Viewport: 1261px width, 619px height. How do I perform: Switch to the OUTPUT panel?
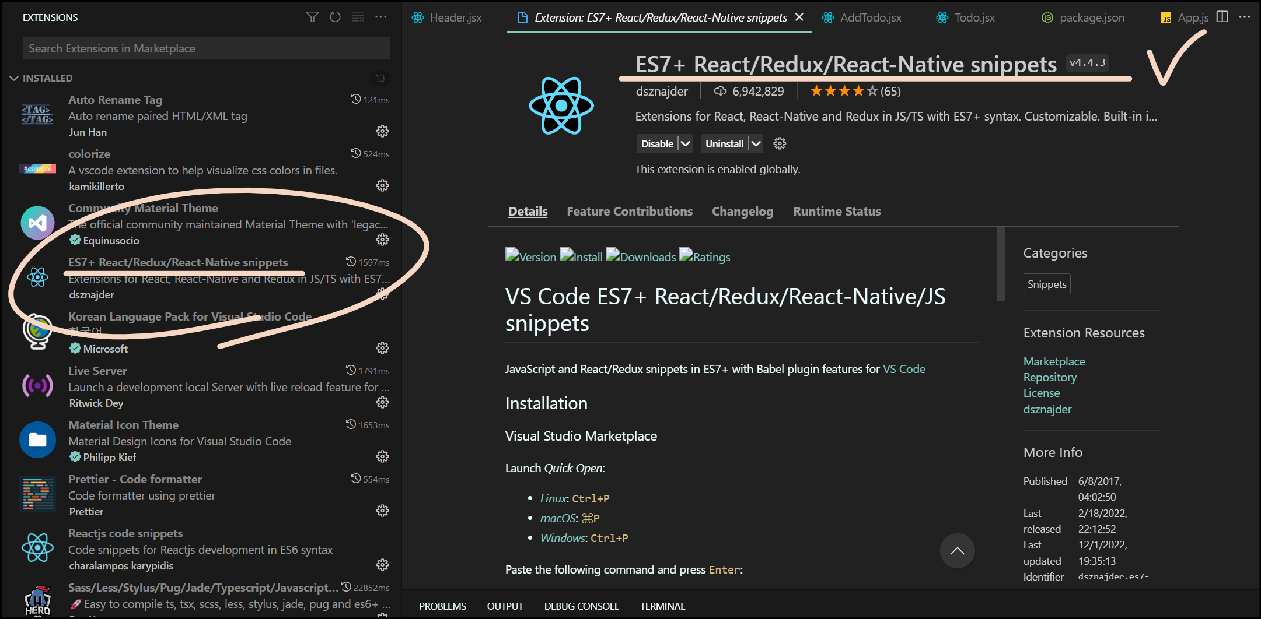tap(505, 606)
